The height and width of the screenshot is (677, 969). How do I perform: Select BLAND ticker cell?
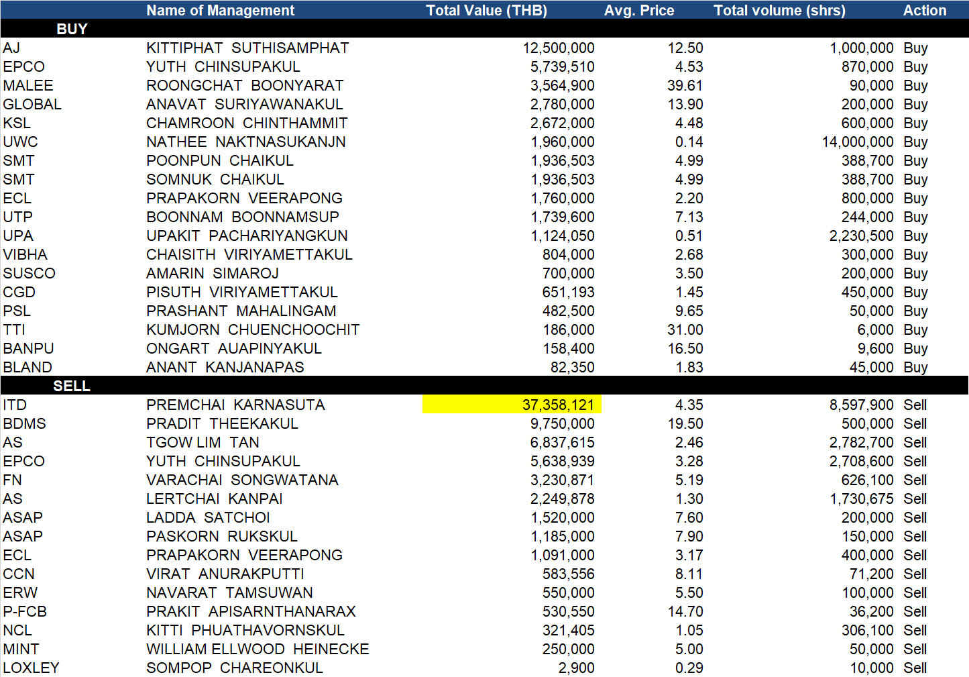27,367
